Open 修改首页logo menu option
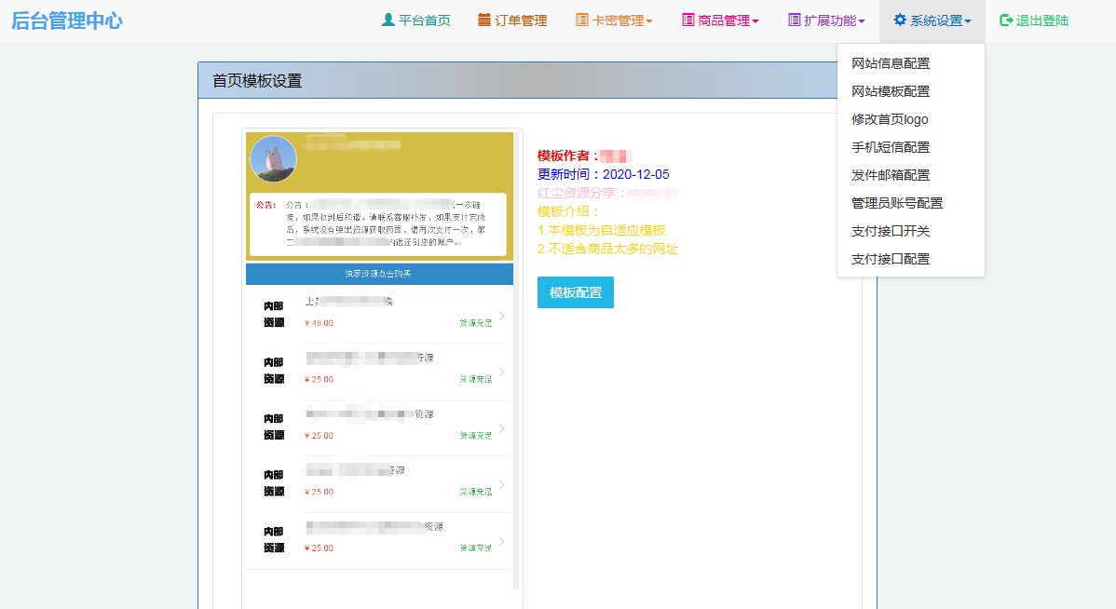 pos(890,119)
